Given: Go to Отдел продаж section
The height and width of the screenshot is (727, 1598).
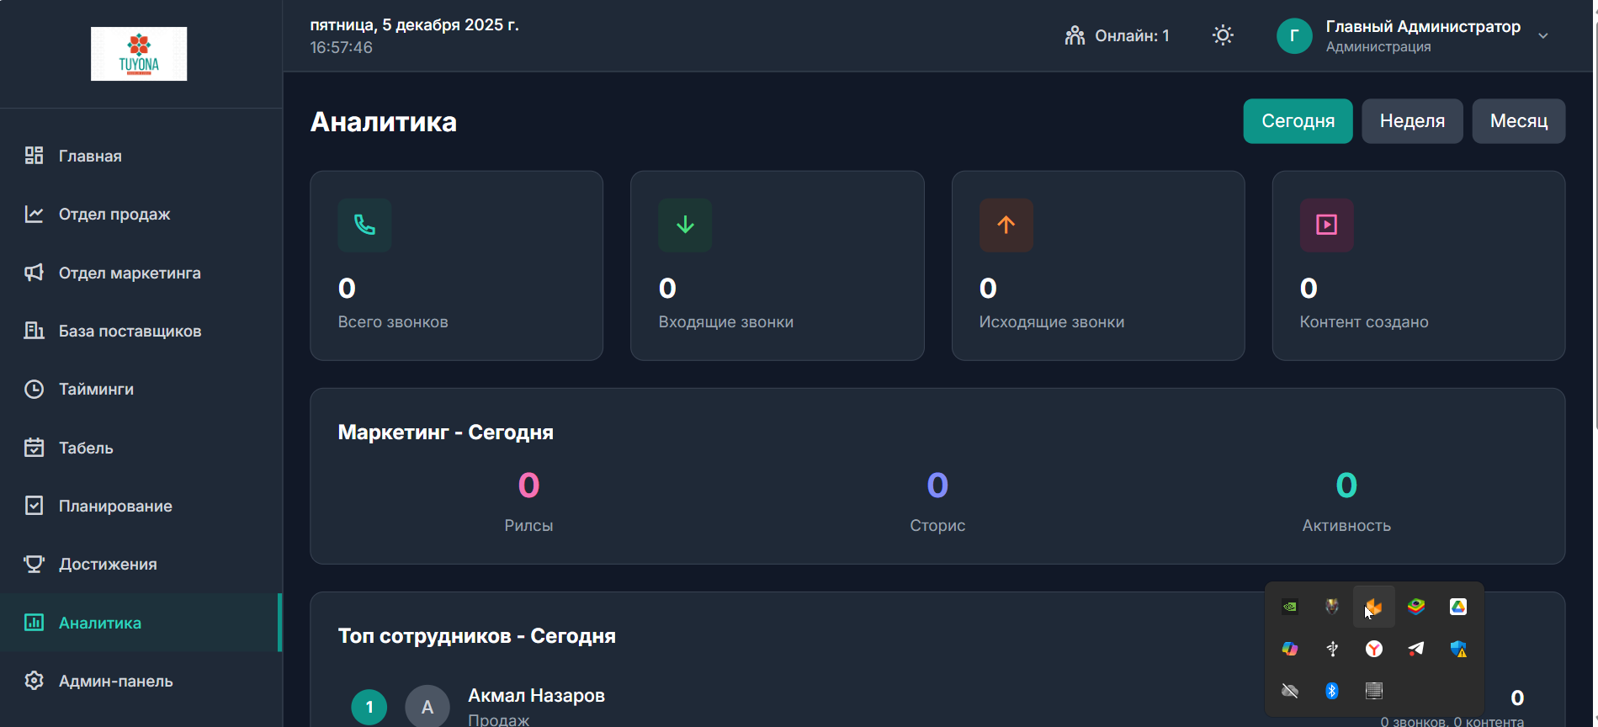Looking at the screenshot, I should [x=114, y=215].
